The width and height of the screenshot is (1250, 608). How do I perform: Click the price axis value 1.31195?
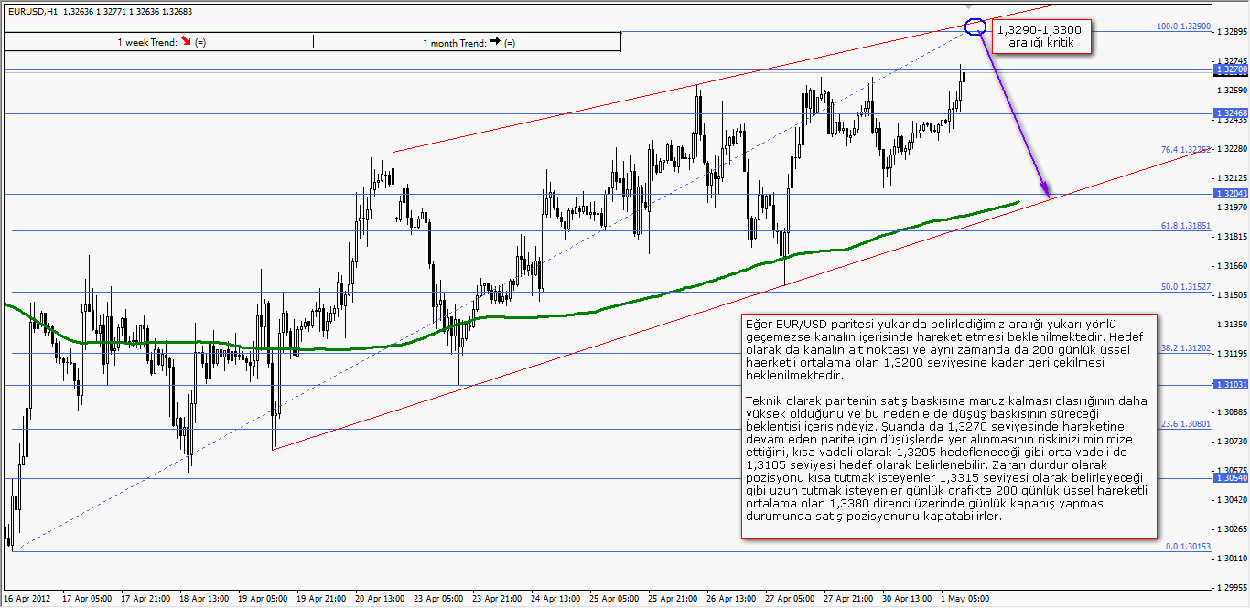[1232, 354]
